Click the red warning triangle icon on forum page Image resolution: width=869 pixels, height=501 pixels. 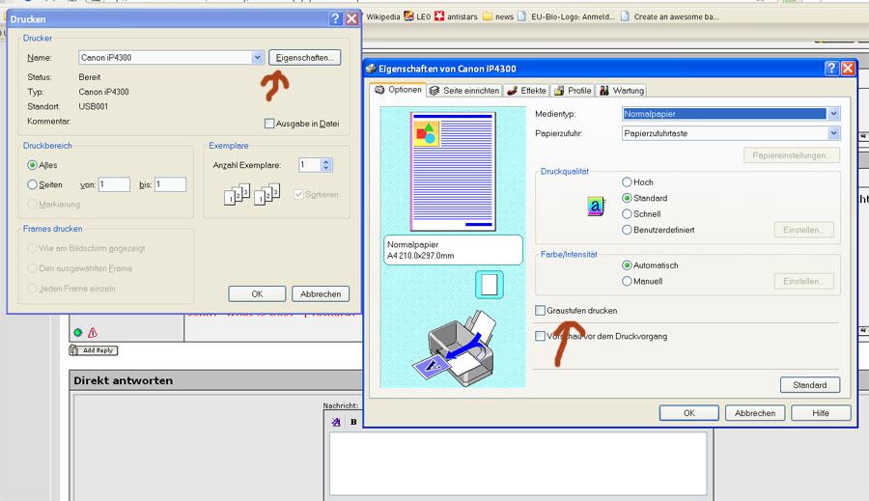[x=93, y=332]
